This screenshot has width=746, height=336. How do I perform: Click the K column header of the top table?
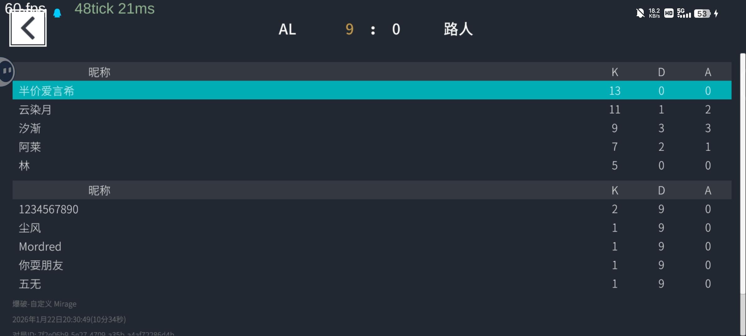pos(615,72)
